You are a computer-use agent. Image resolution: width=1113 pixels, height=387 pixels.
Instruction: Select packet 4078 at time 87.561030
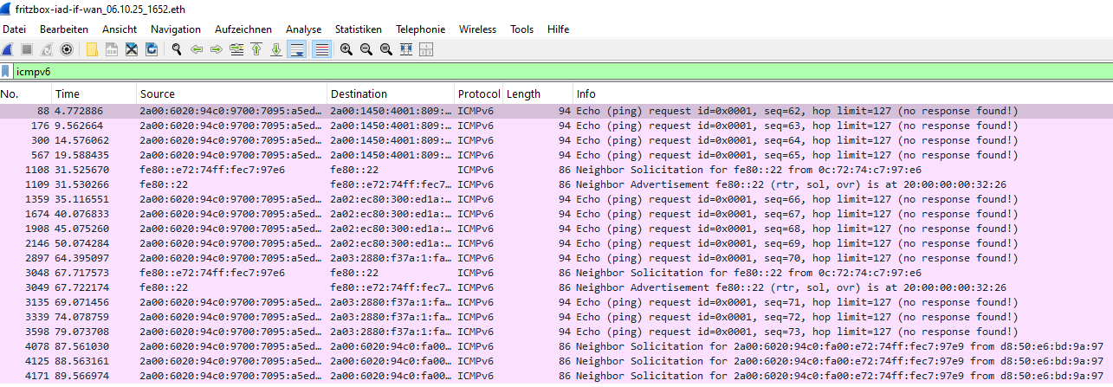556,346
